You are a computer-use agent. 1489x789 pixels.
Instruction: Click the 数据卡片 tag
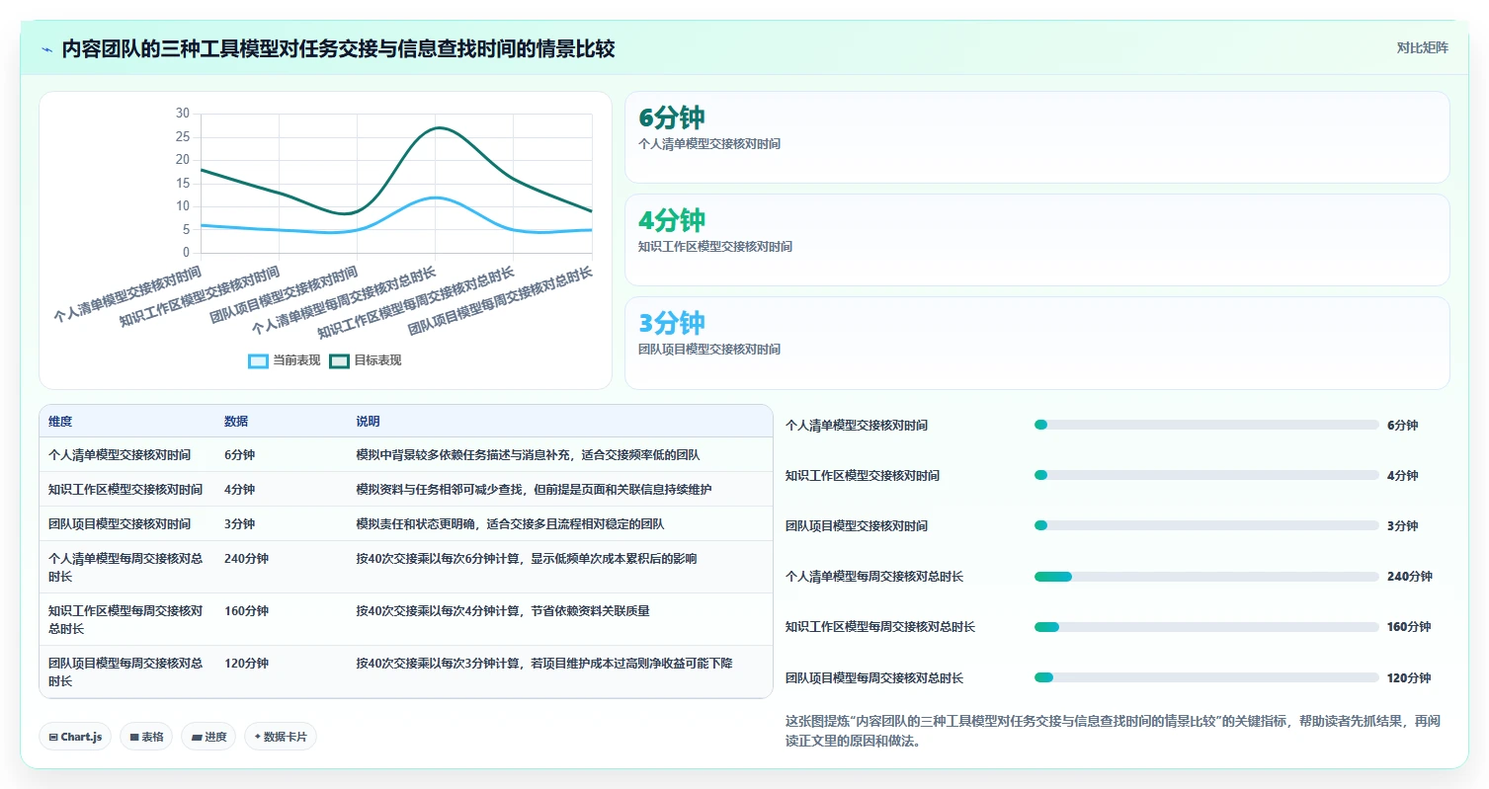[x=281, y=737]
